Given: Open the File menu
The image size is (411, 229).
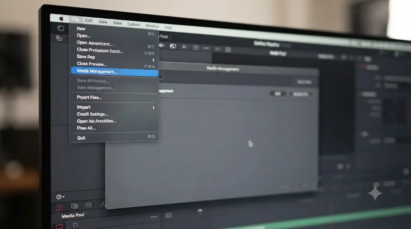Looking at the screenshot, I should (75, 19).
